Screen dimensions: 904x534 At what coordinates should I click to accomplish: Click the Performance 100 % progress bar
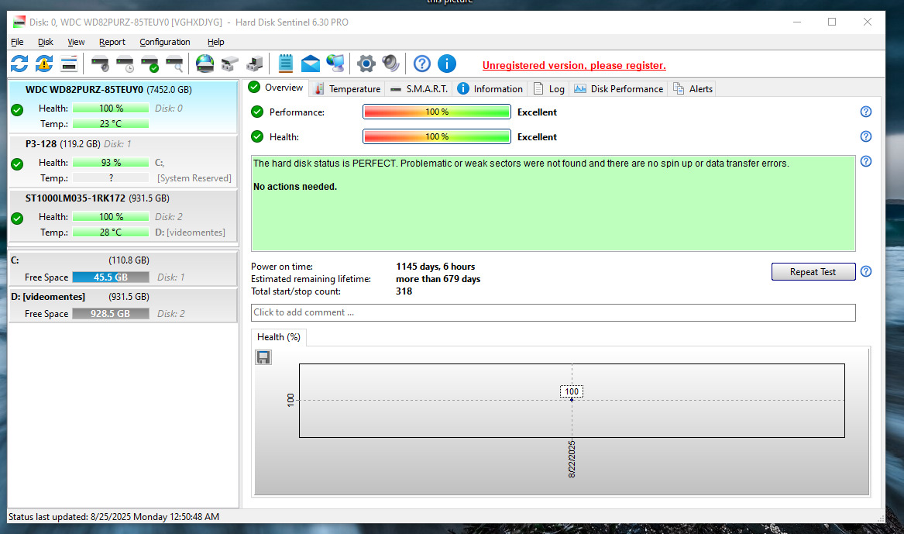click(436, 112)
